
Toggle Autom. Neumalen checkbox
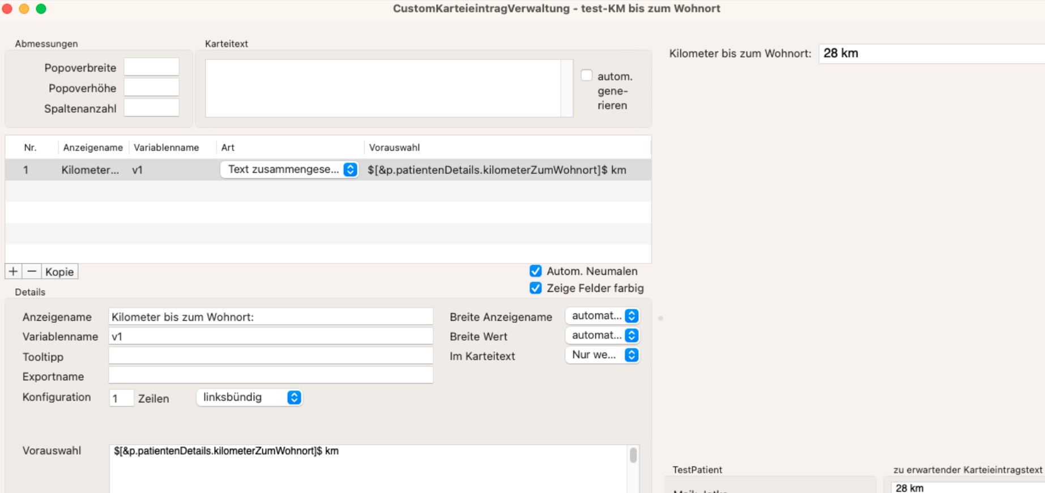[535, 271]
